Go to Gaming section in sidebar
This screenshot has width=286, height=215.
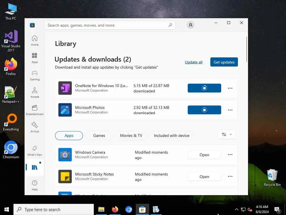pos(35,75)
